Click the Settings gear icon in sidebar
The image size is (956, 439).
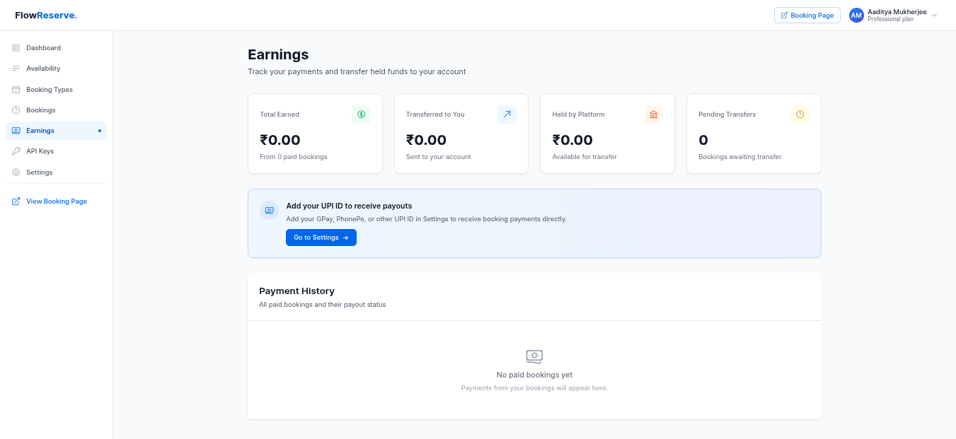pos(16,172)
